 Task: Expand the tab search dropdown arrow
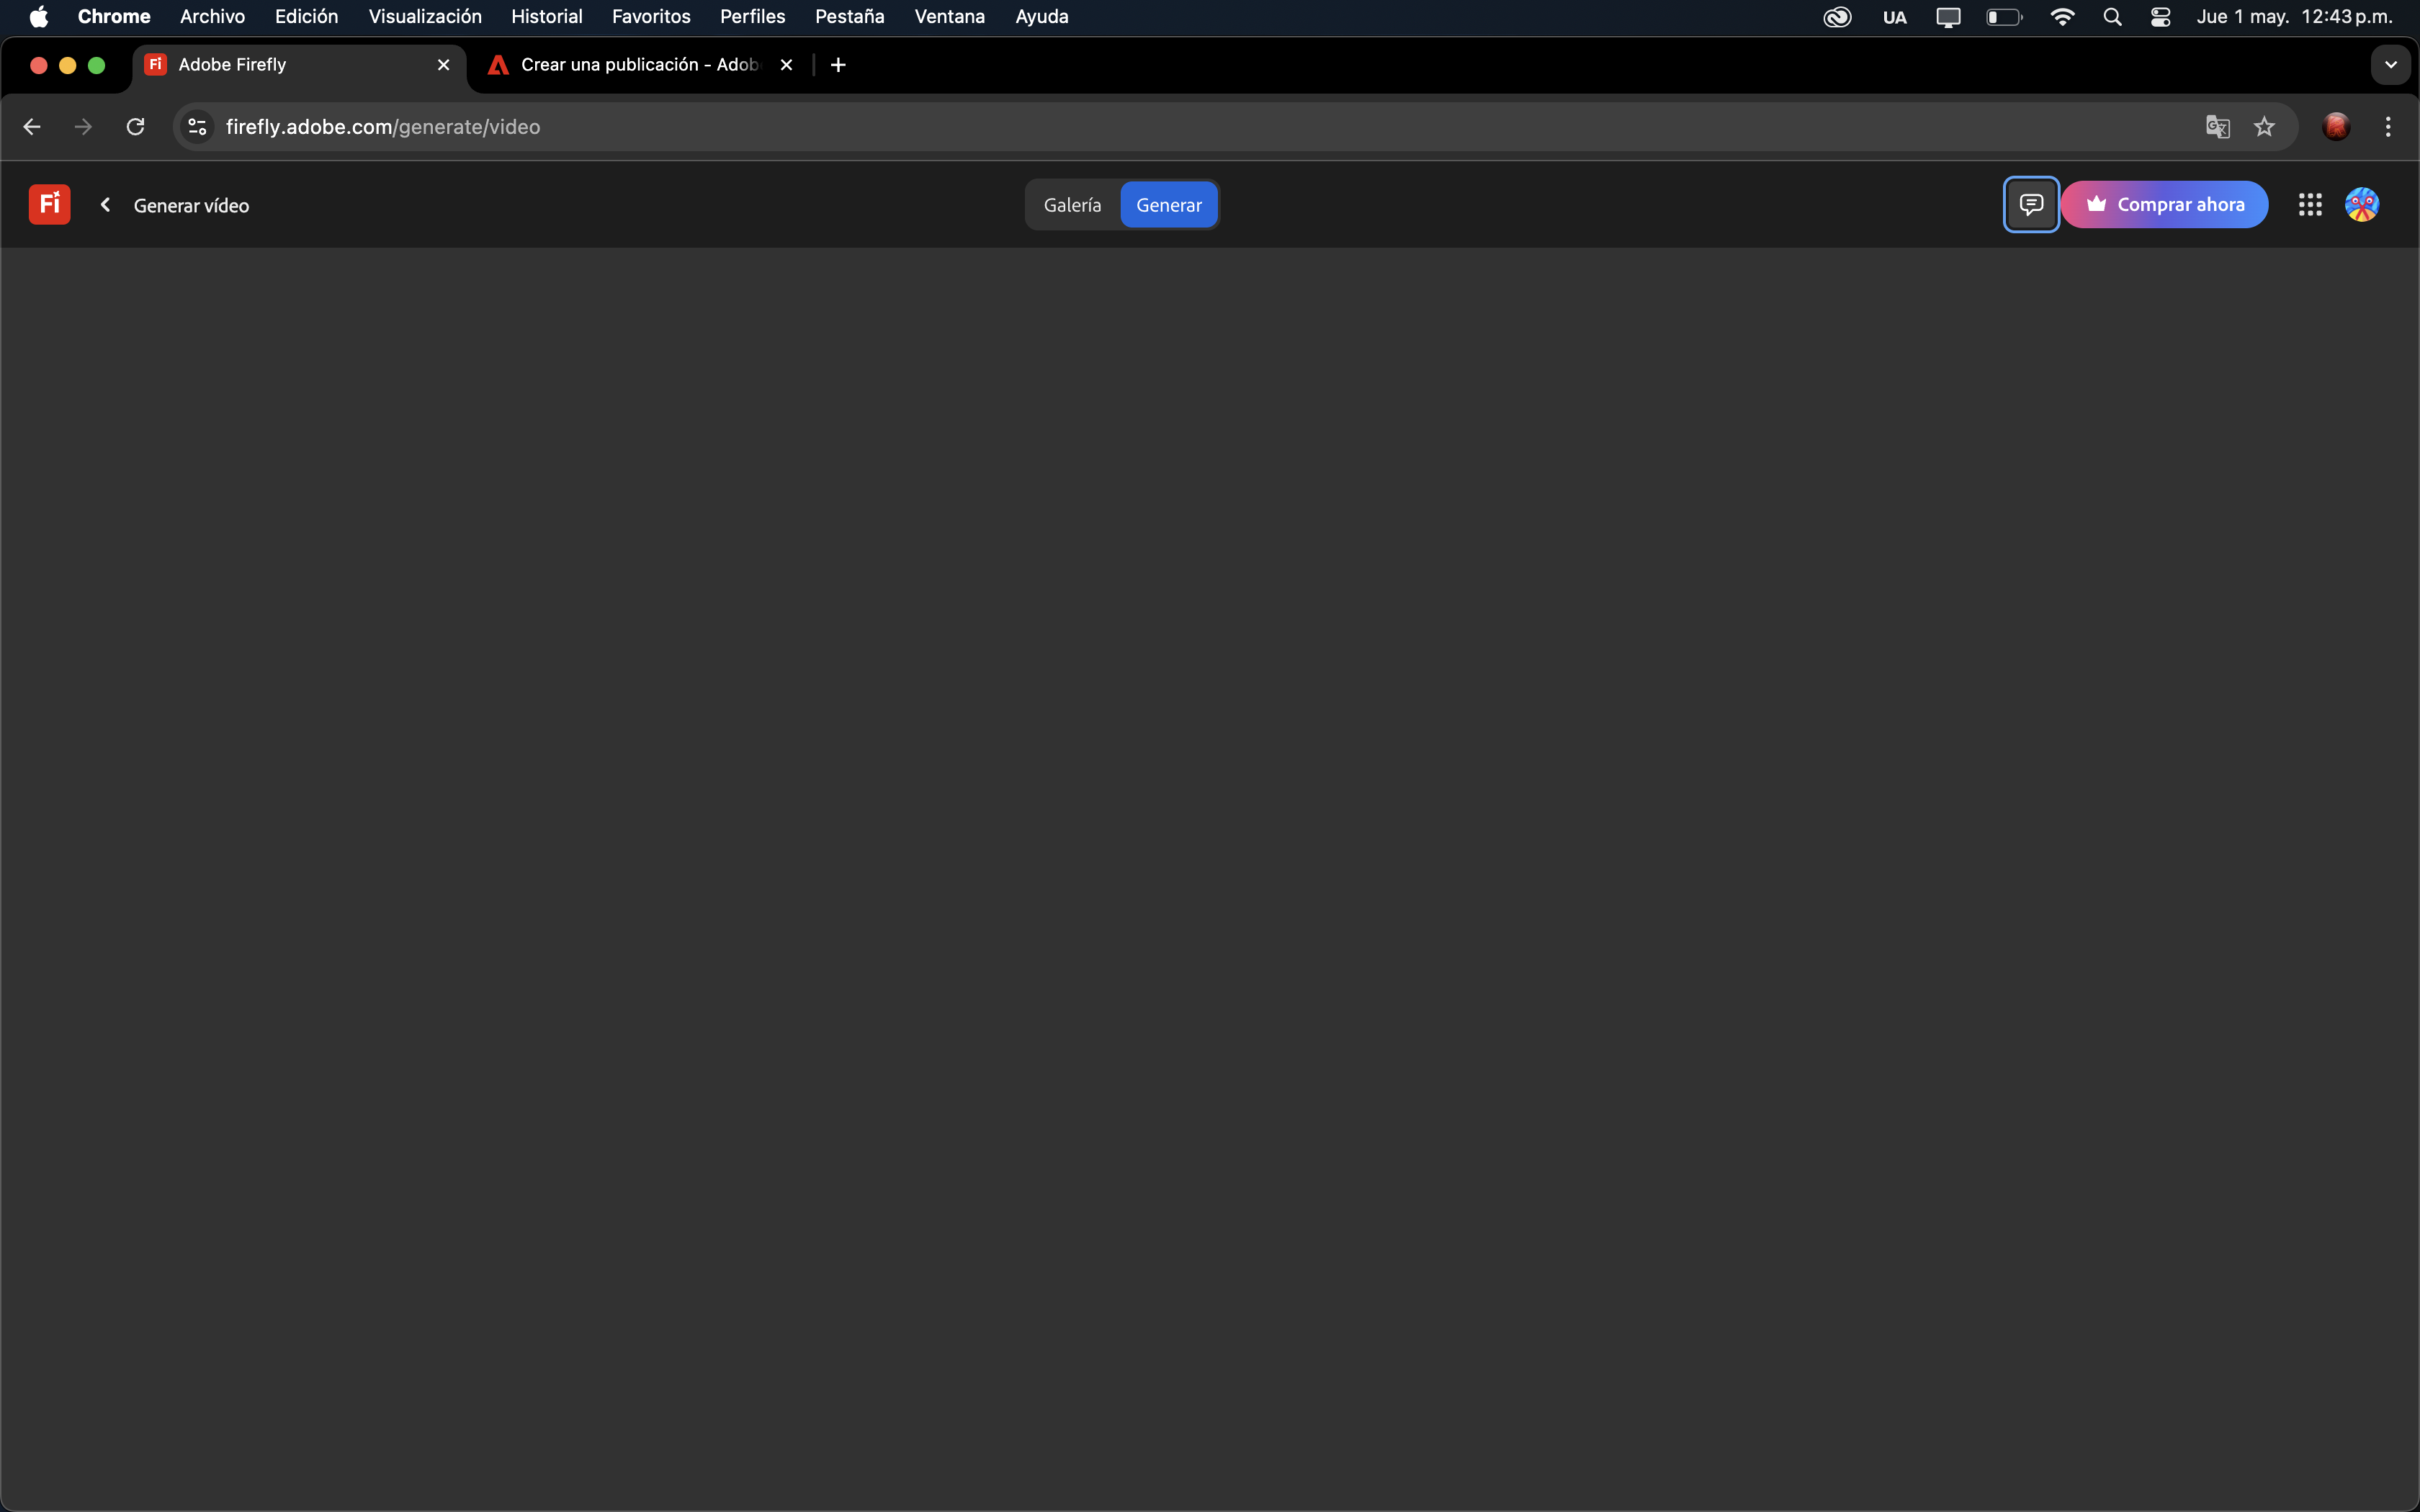tap(2390, 65)
